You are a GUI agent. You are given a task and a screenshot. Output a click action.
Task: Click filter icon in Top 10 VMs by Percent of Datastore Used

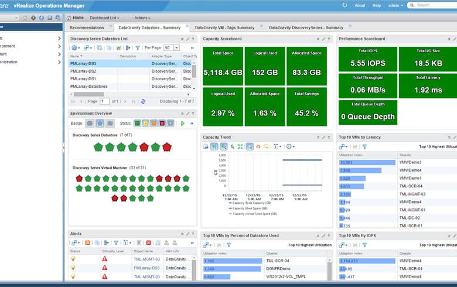coord(228,245)
